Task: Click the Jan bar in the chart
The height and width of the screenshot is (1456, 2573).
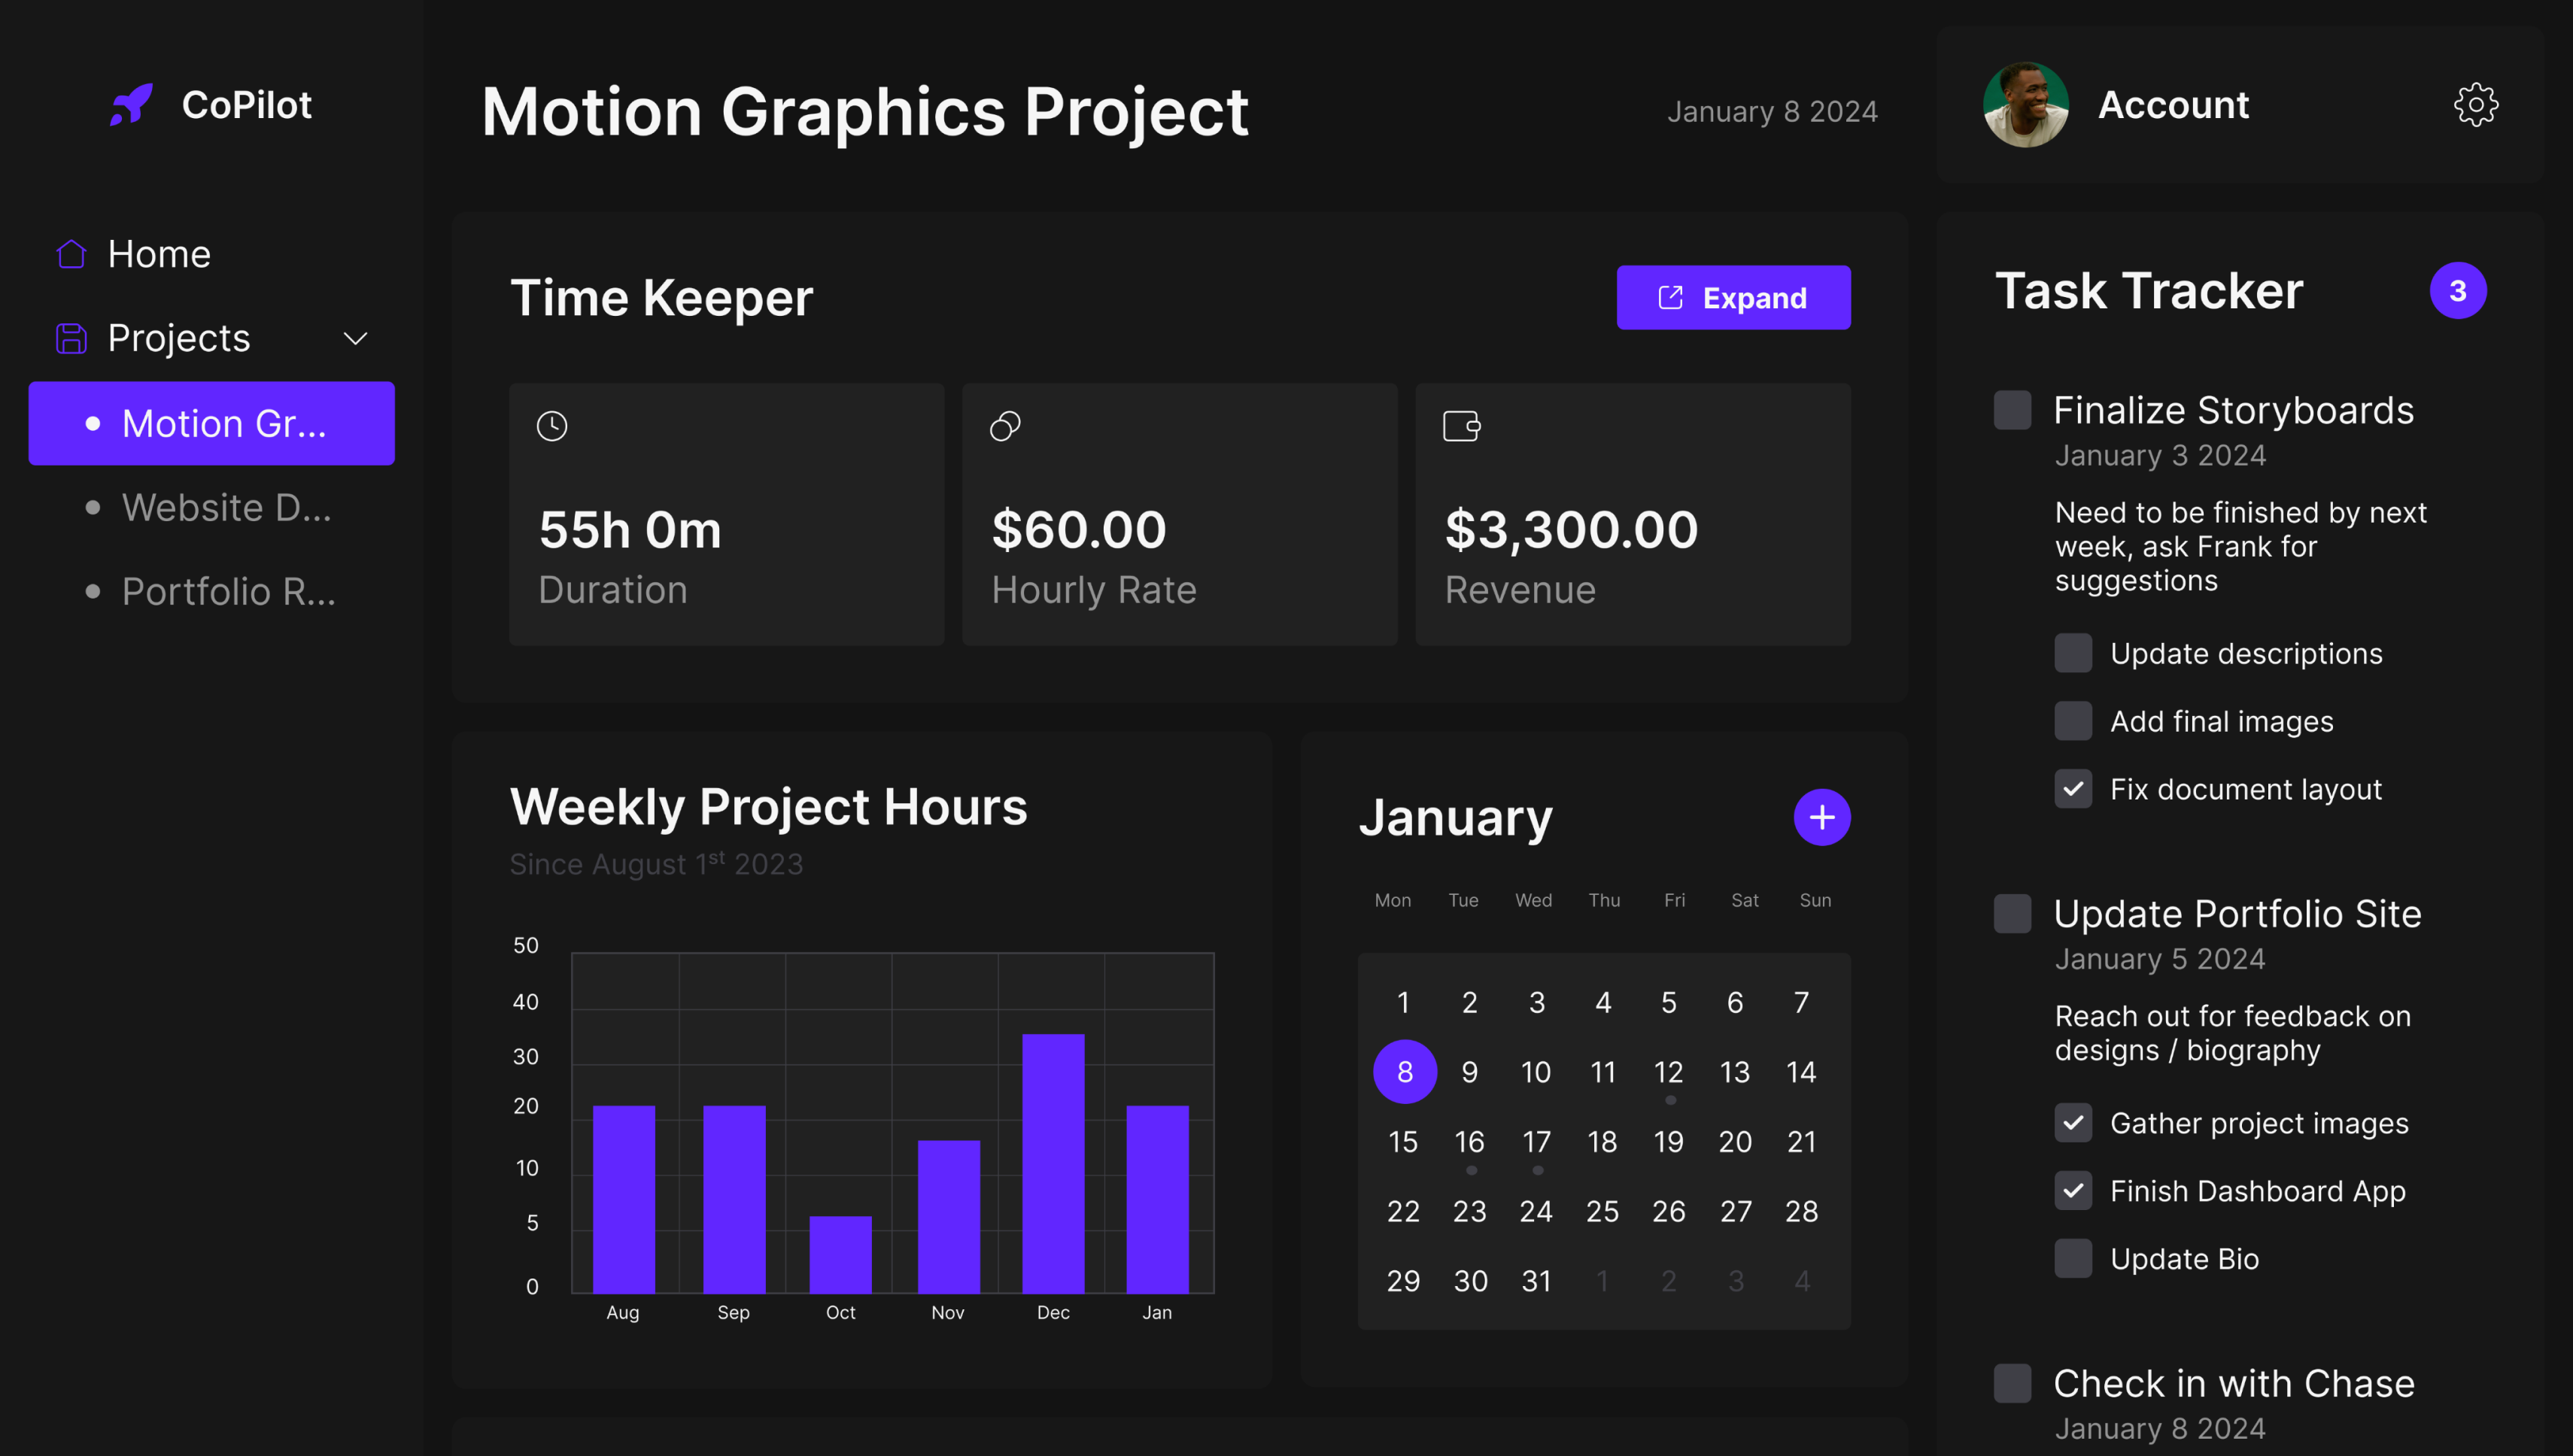Action: click(1157, 1200)
